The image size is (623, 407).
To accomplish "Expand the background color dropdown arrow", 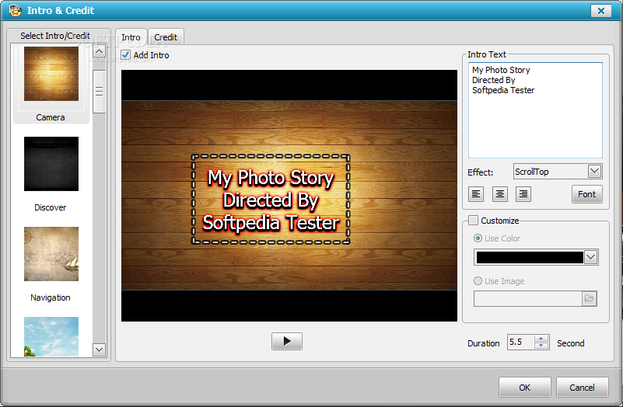I will 591,257.
